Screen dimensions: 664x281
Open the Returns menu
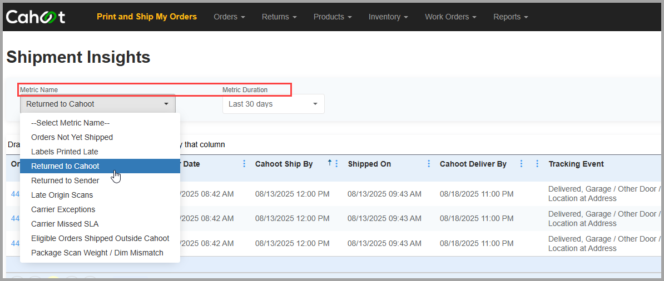pos(279,17)
